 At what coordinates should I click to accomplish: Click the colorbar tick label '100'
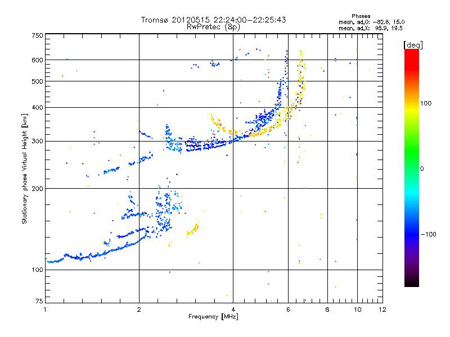(x=426, y=103)
